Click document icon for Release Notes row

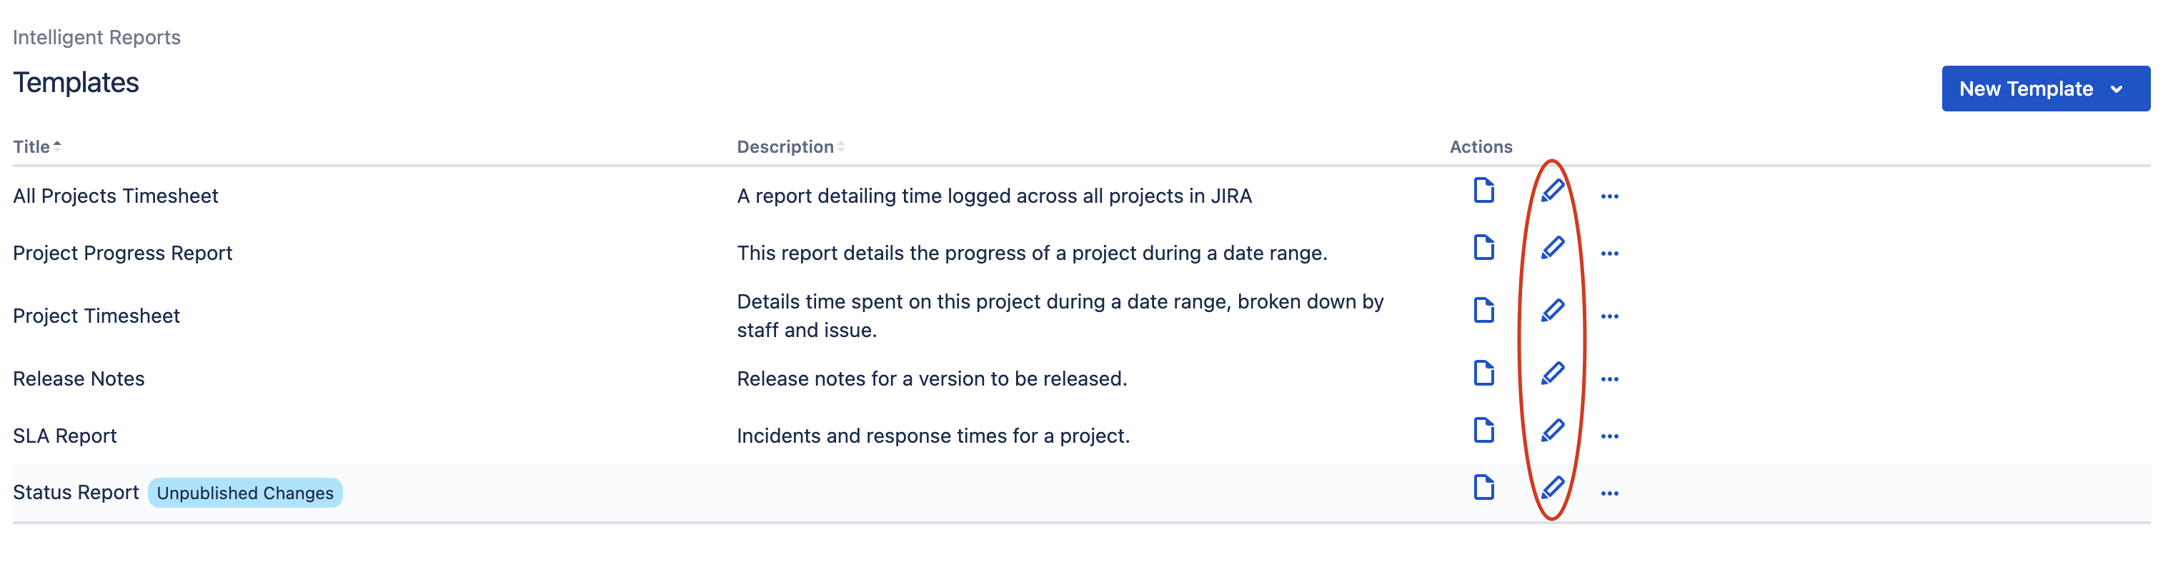[x=1483, y=373]
